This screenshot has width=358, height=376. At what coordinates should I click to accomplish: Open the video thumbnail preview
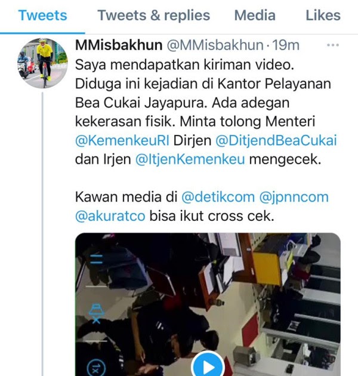(x=208, y=304)
